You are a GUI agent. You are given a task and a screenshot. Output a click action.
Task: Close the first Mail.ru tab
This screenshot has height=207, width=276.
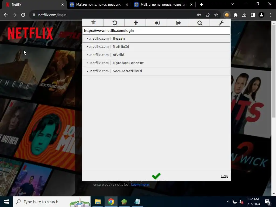click(x=127, y=5)
